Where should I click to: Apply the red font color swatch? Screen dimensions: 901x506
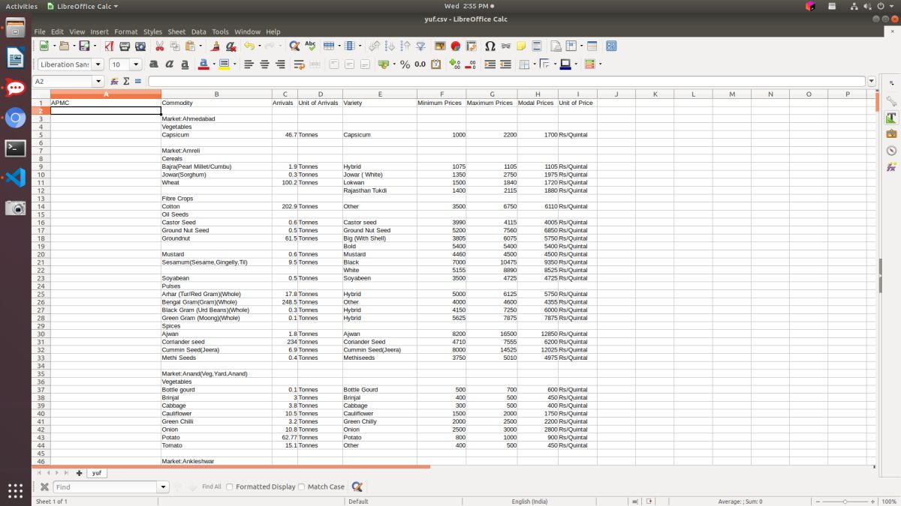click(x=203, y=64)
